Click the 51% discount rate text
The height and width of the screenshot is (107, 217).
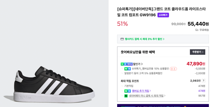(123, 24)
